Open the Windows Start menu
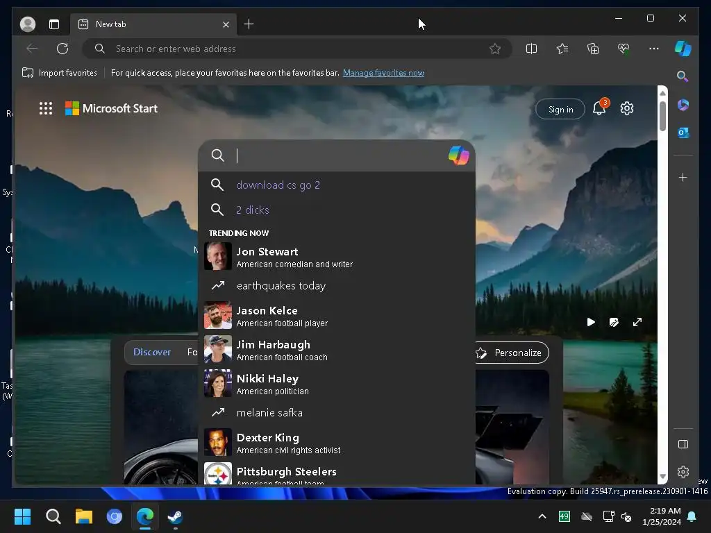The image size is (711, 533). click(x=22, y=516)
